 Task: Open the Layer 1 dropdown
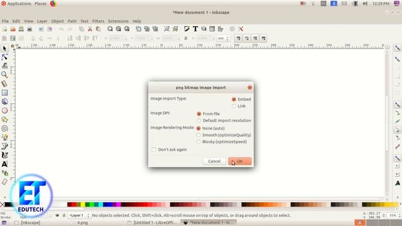pyautogui.click(x=80, y=215)
